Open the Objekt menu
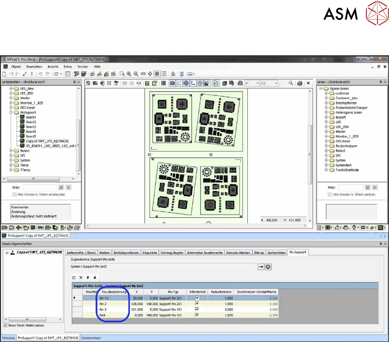 pos(16,67)
